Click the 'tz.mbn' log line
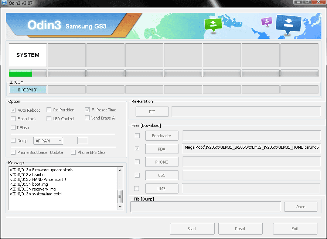 27,175
